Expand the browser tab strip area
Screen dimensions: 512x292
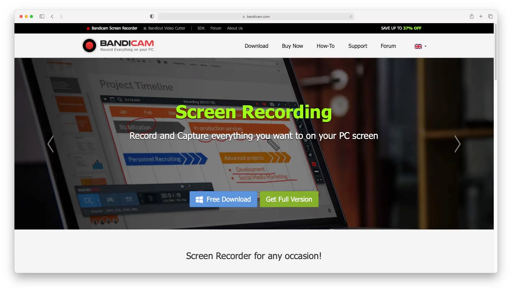click(490, 16)
